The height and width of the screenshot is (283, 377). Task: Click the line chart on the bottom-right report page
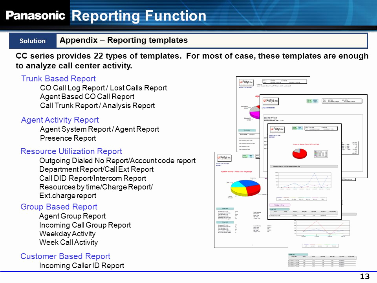(322, 228)
